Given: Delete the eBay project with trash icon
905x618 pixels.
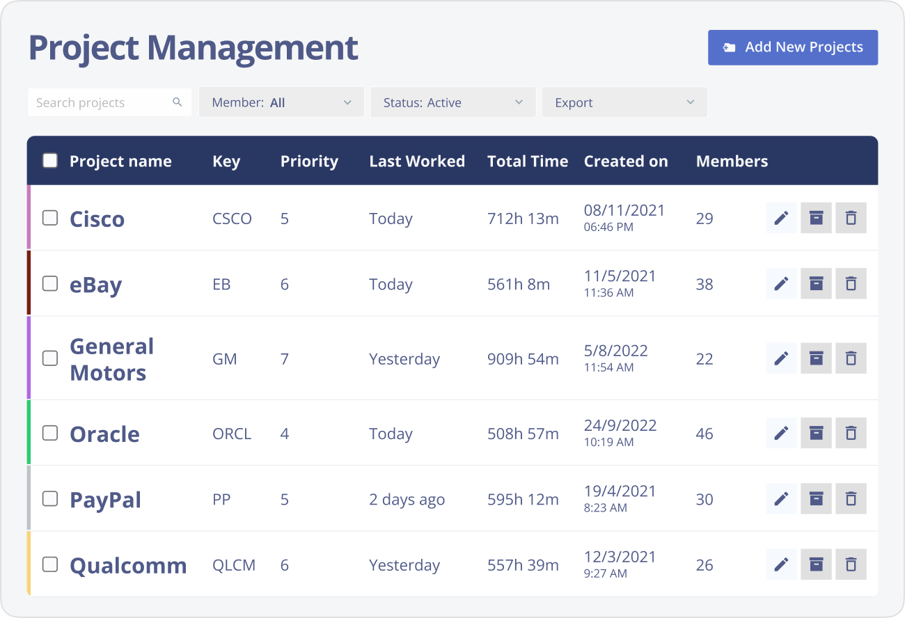Looking at the screenshot, I should (x=851, y=283).
